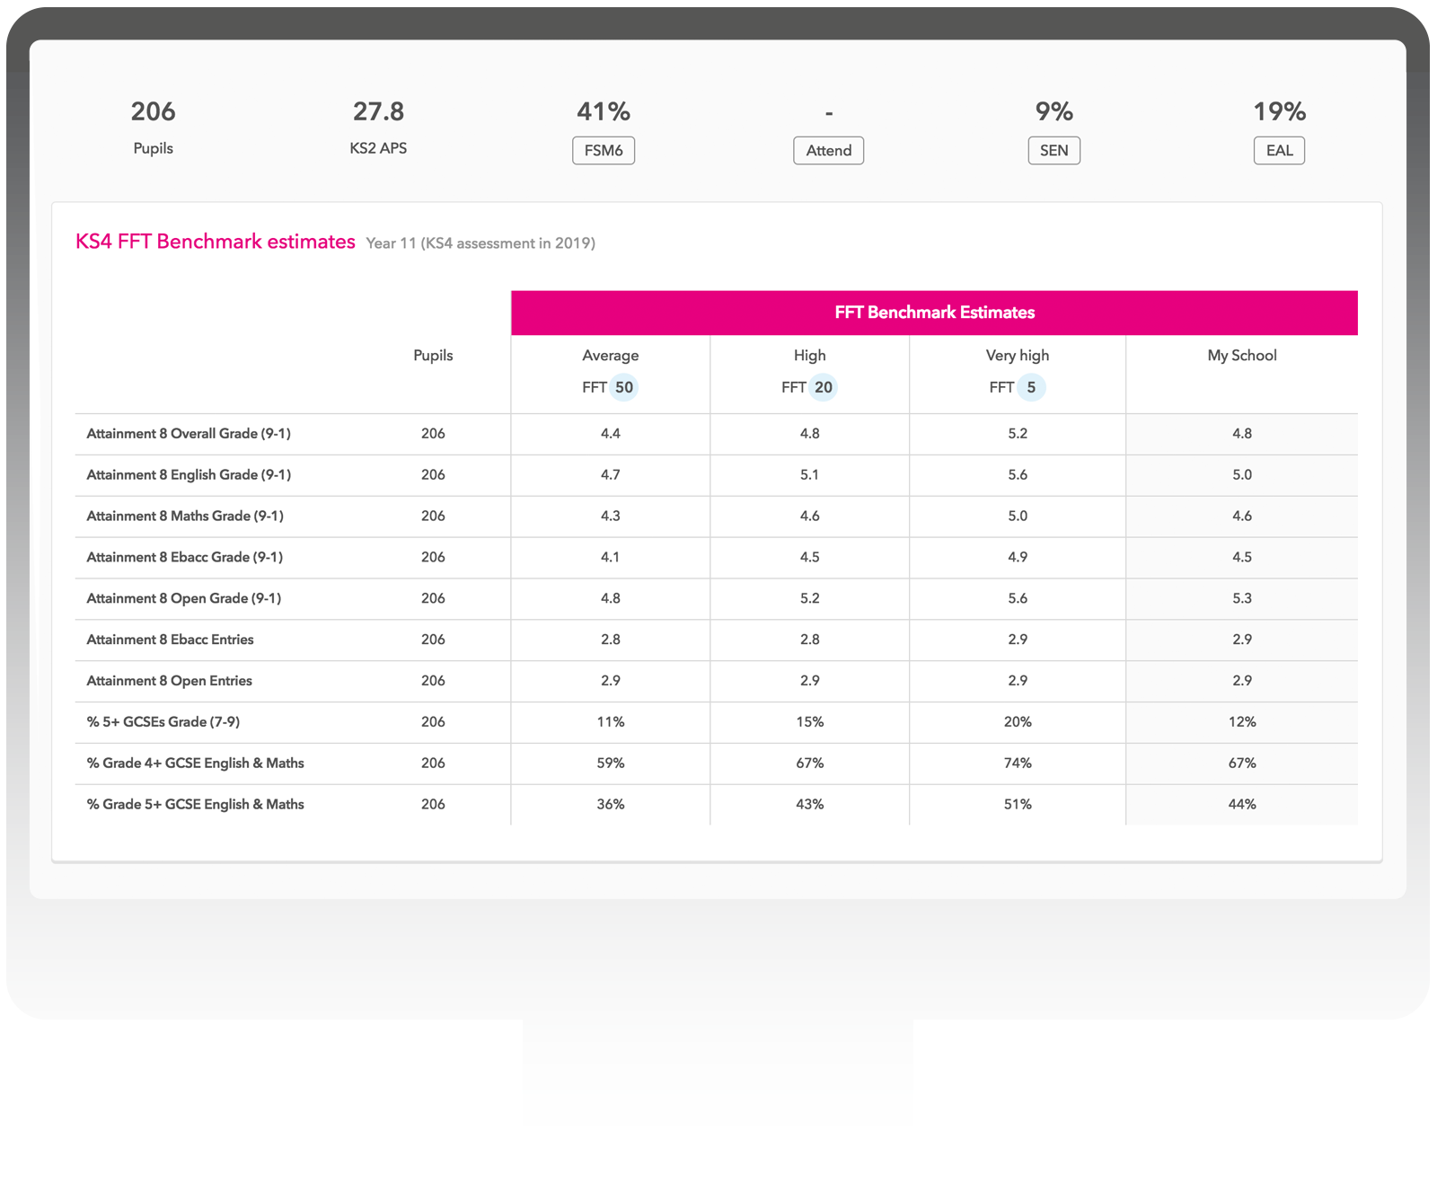Click the pink FFT Benchmark Estimates header

tap(934, 312)
